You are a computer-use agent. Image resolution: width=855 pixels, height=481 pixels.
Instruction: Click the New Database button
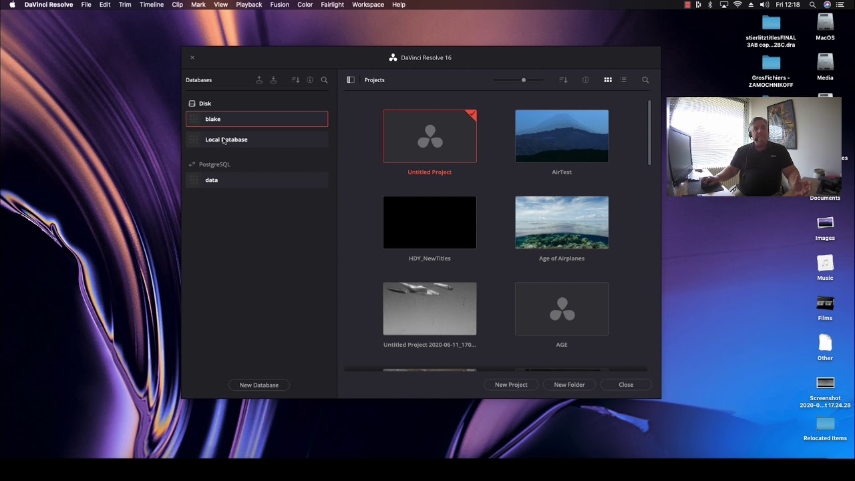pyautogui.click(x=259, y=385)
